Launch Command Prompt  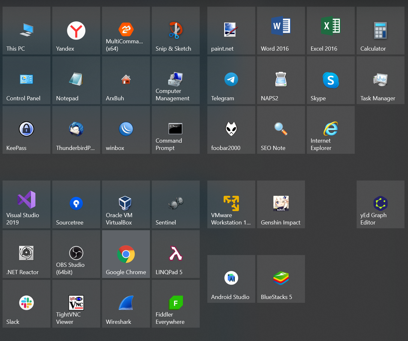[175, 130]
